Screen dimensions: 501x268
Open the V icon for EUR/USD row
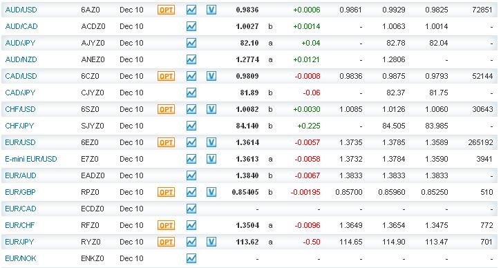211,142
